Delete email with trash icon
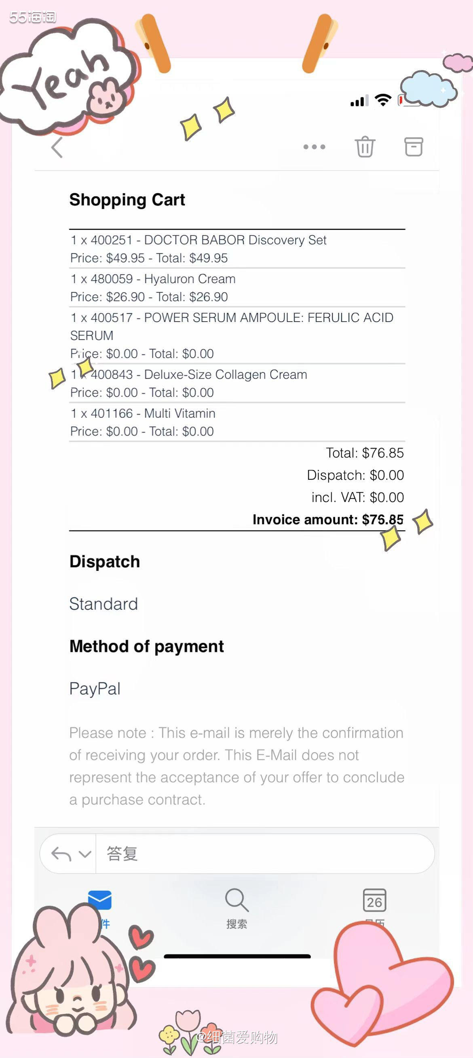Viewport: 473px width, 1058px height. [365, 147]
